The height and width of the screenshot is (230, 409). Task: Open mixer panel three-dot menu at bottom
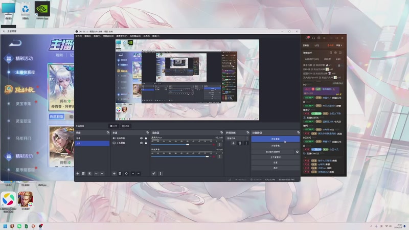(x=161, y=173)
